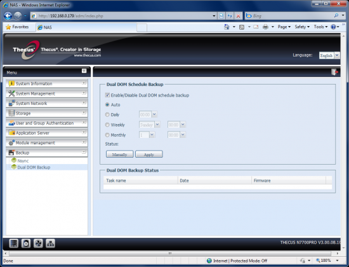Image resolution: width=349 pixels, height=267 pixels.
Task: Expand User and Group Authentication menu
Action: 47,123
